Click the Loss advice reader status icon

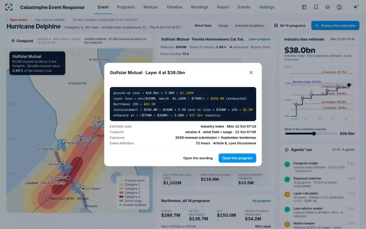pyautogui.click(x=287, y=209)
